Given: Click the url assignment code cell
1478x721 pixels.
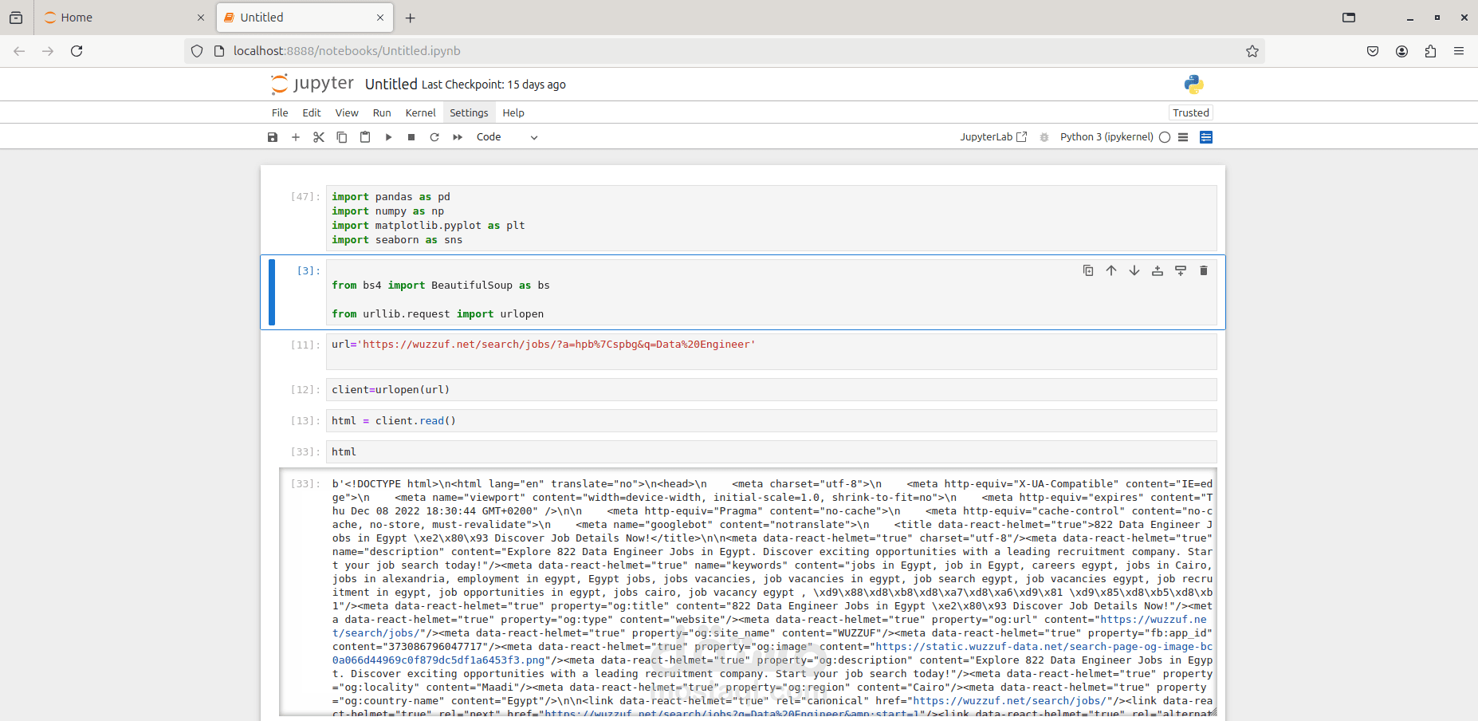Looking at the screenshot, I should tap(771, 351).
